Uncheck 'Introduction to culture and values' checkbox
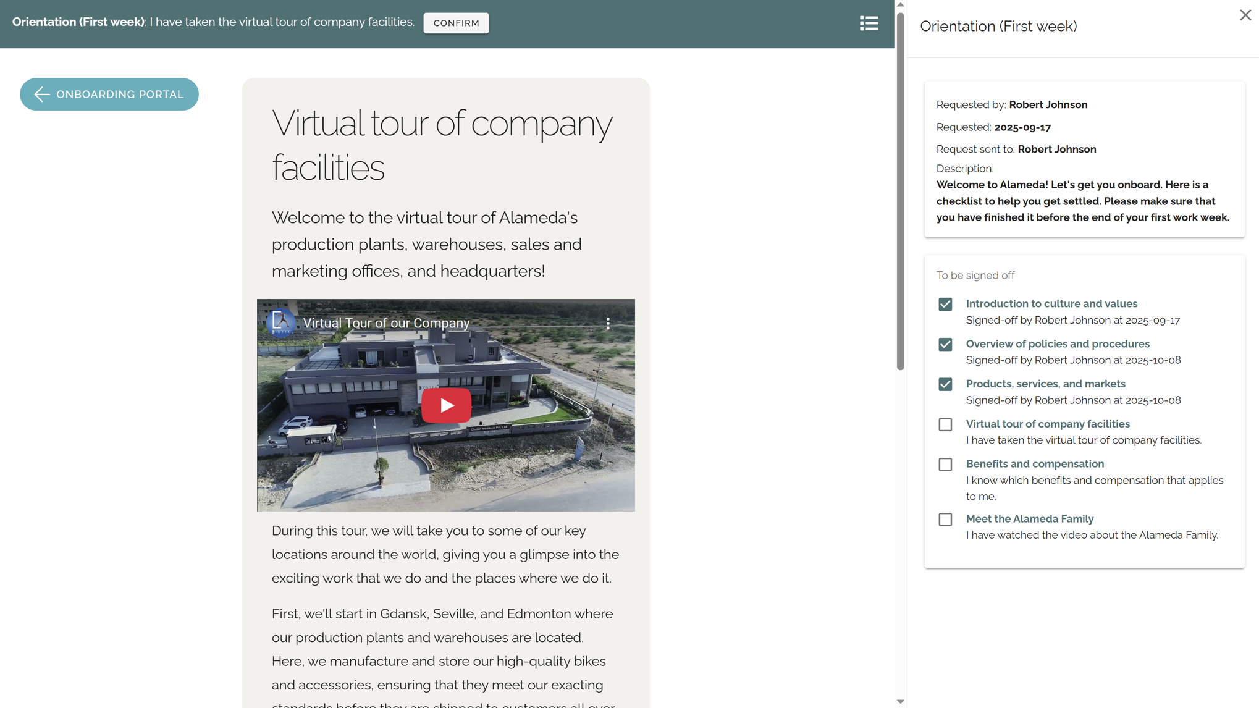The height and width of the screenshot is (708, 1259). 945,304
